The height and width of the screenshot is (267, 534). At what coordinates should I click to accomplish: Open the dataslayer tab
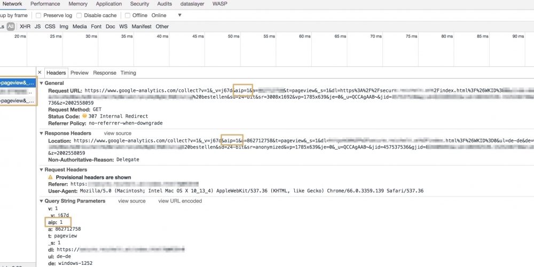pyautogui.click(x=192, y=4)
